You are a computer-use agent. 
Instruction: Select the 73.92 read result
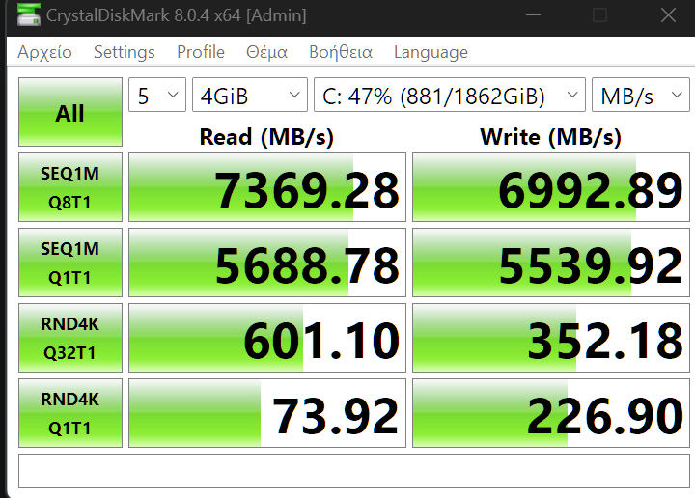(x=267, y=413)
